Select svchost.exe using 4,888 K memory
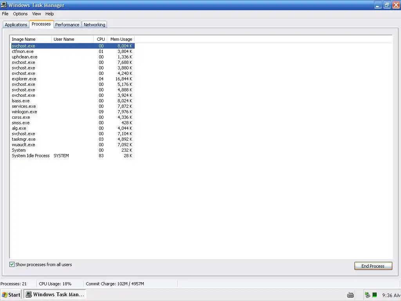401x301 pixels. tap(72, 90)
